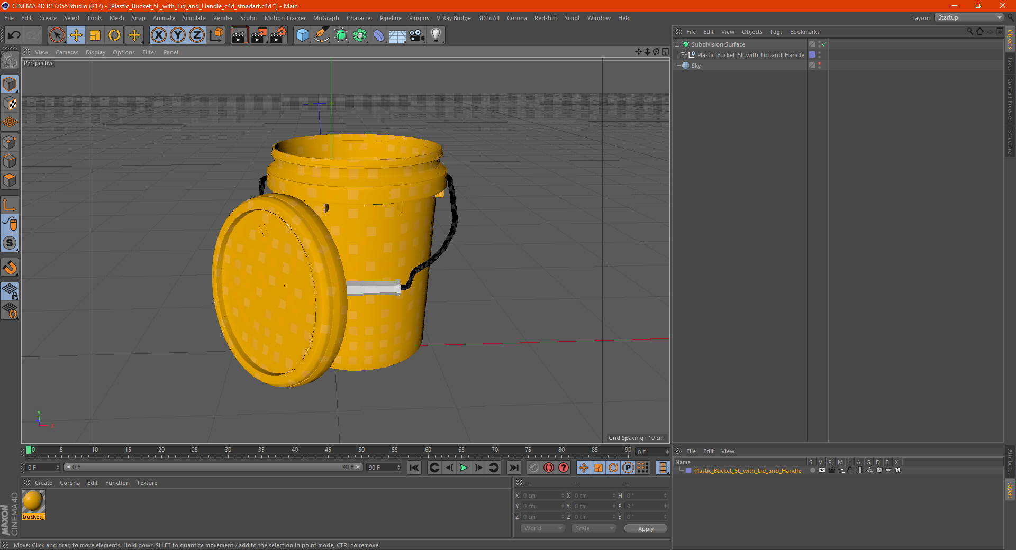
Task: Click end frame 90 F stepper
Action: pyautogui.click(x=398, y=467)
